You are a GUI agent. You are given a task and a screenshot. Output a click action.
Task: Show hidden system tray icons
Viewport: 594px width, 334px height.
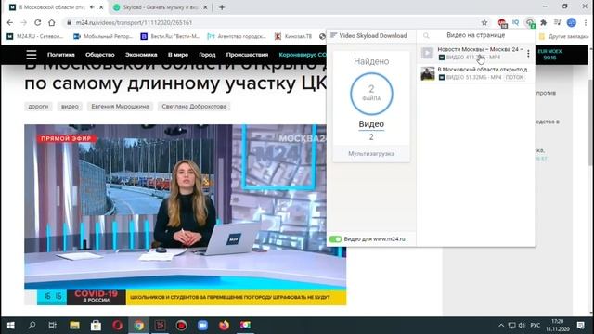pyautogui.click(x=501, y=326)
